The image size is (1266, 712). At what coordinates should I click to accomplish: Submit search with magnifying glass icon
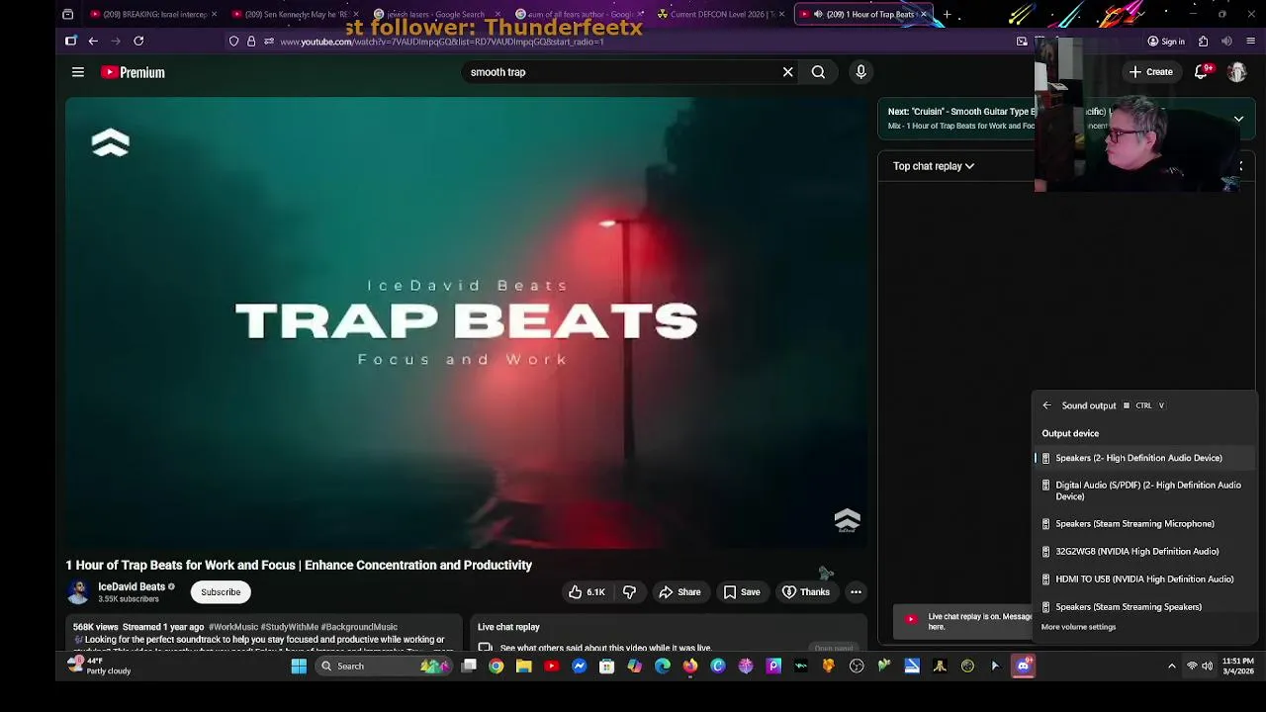(x=818, y=72)
